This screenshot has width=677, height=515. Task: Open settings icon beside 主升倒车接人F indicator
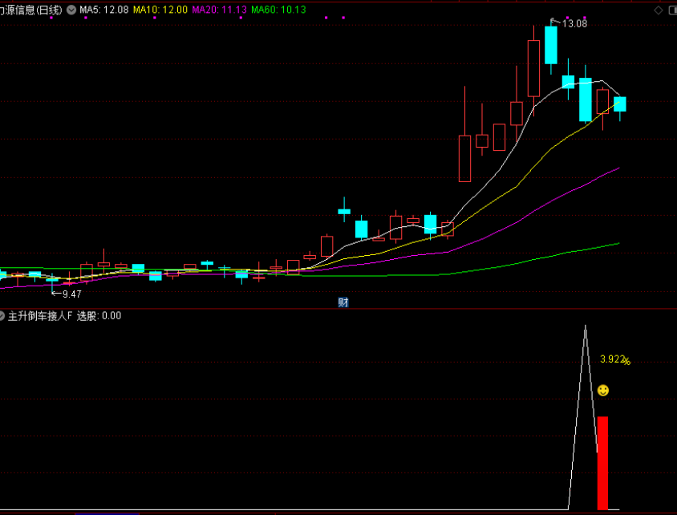[x=2, y=316]
